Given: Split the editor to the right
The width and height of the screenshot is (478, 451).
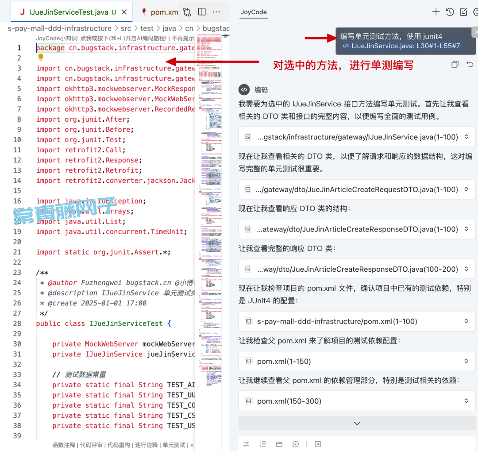Looking at the screenshot, I should (x=202, y=12).
